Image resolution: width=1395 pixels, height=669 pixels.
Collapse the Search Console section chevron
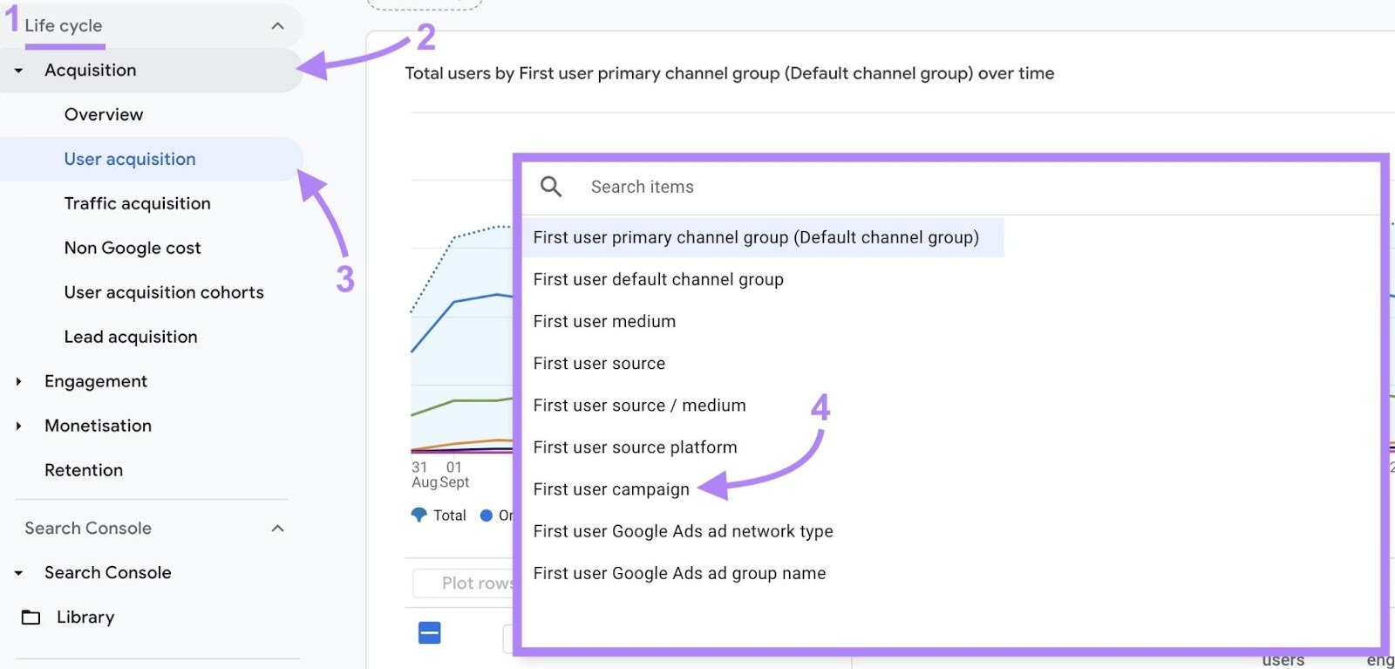277,529
